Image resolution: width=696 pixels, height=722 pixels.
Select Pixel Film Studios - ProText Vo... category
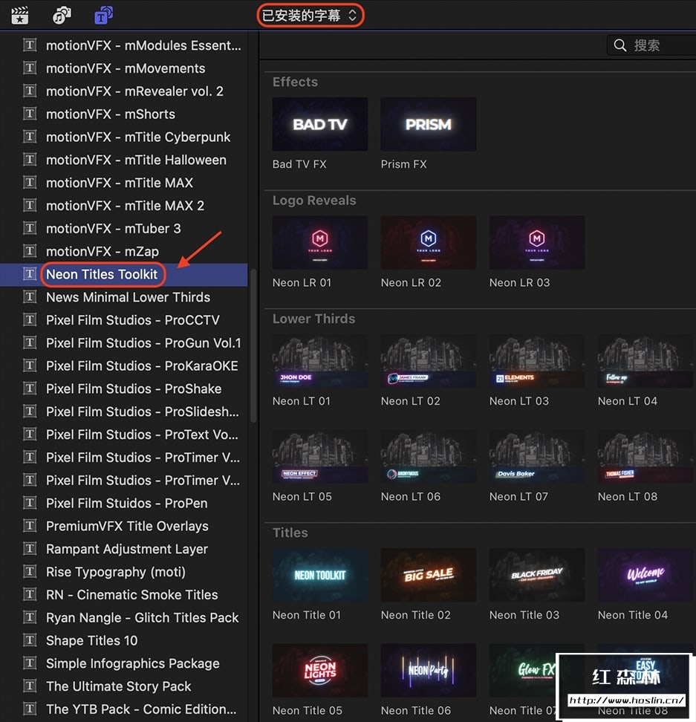pyautogui.click(x=124, y=435)
